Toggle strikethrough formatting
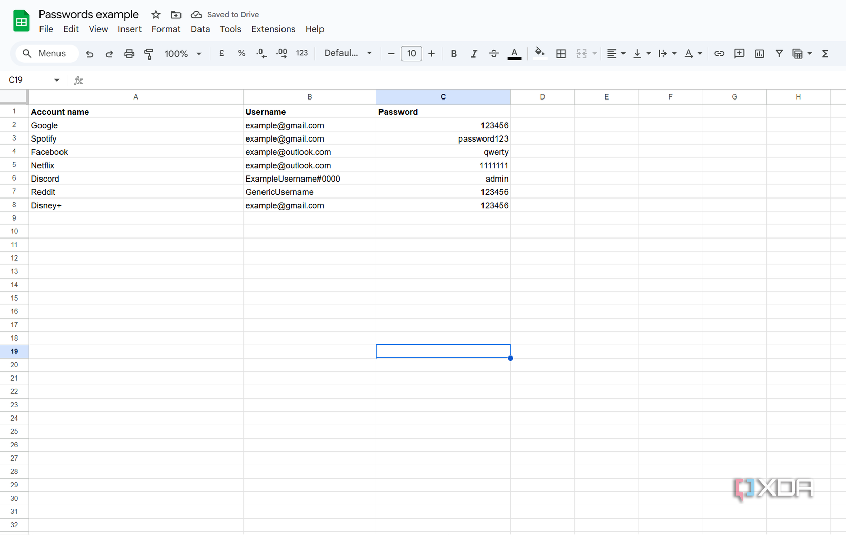The width and height of the screenshot is (846, 535). click(494, 53)
